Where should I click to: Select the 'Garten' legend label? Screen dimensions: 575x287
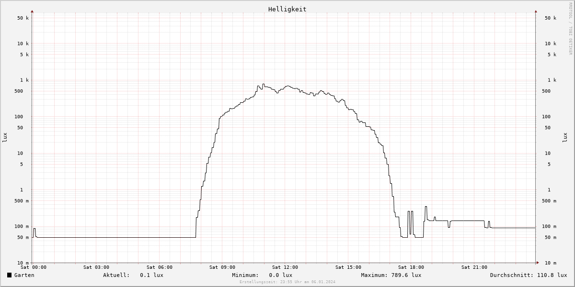(24, 275)
